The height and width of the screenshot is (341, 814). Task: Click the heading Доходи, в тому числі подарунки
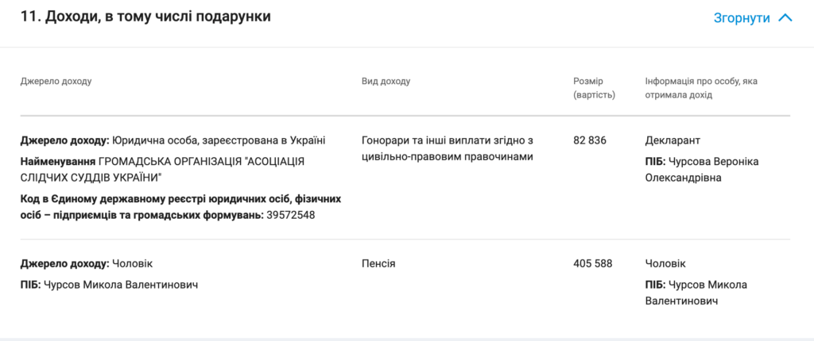[x=145, y=16]
